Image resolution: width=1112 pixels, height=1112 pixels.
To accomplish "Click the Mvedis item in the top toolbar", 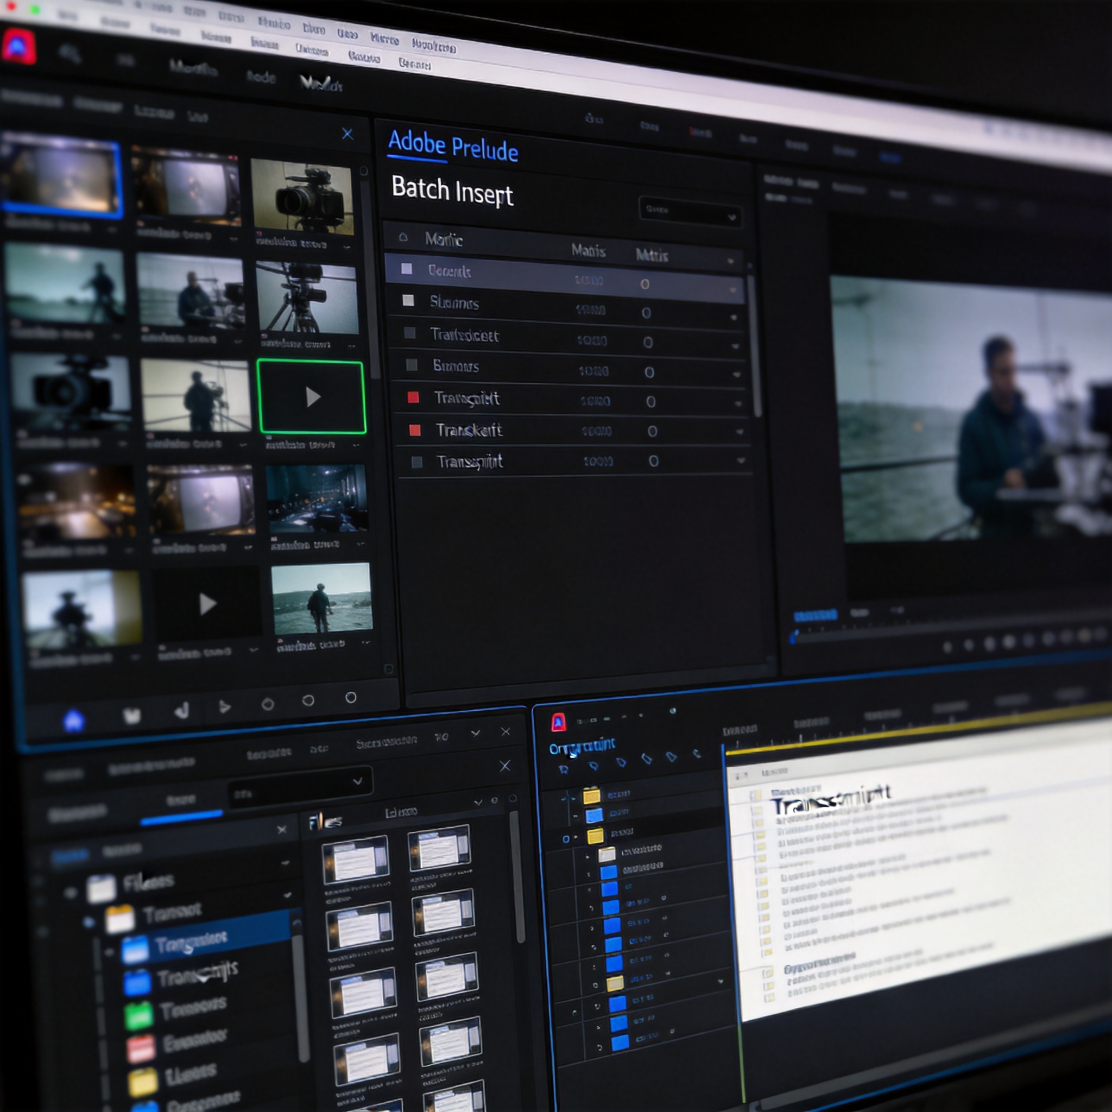I will [321, 84].
